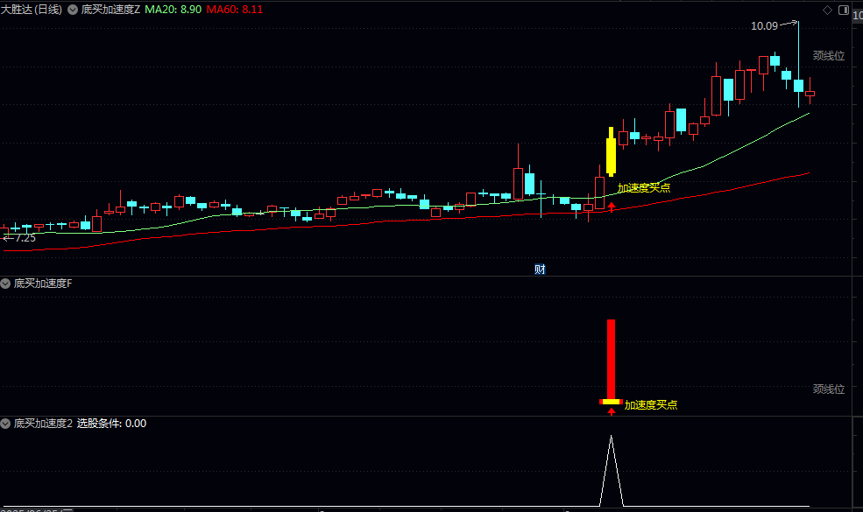Click the red arrow below the 底买加速度F signal bar

(611, 410)
